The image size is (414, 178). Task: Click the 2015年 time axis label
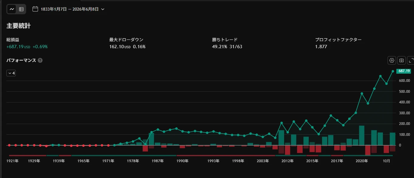[x=312, y=161]
